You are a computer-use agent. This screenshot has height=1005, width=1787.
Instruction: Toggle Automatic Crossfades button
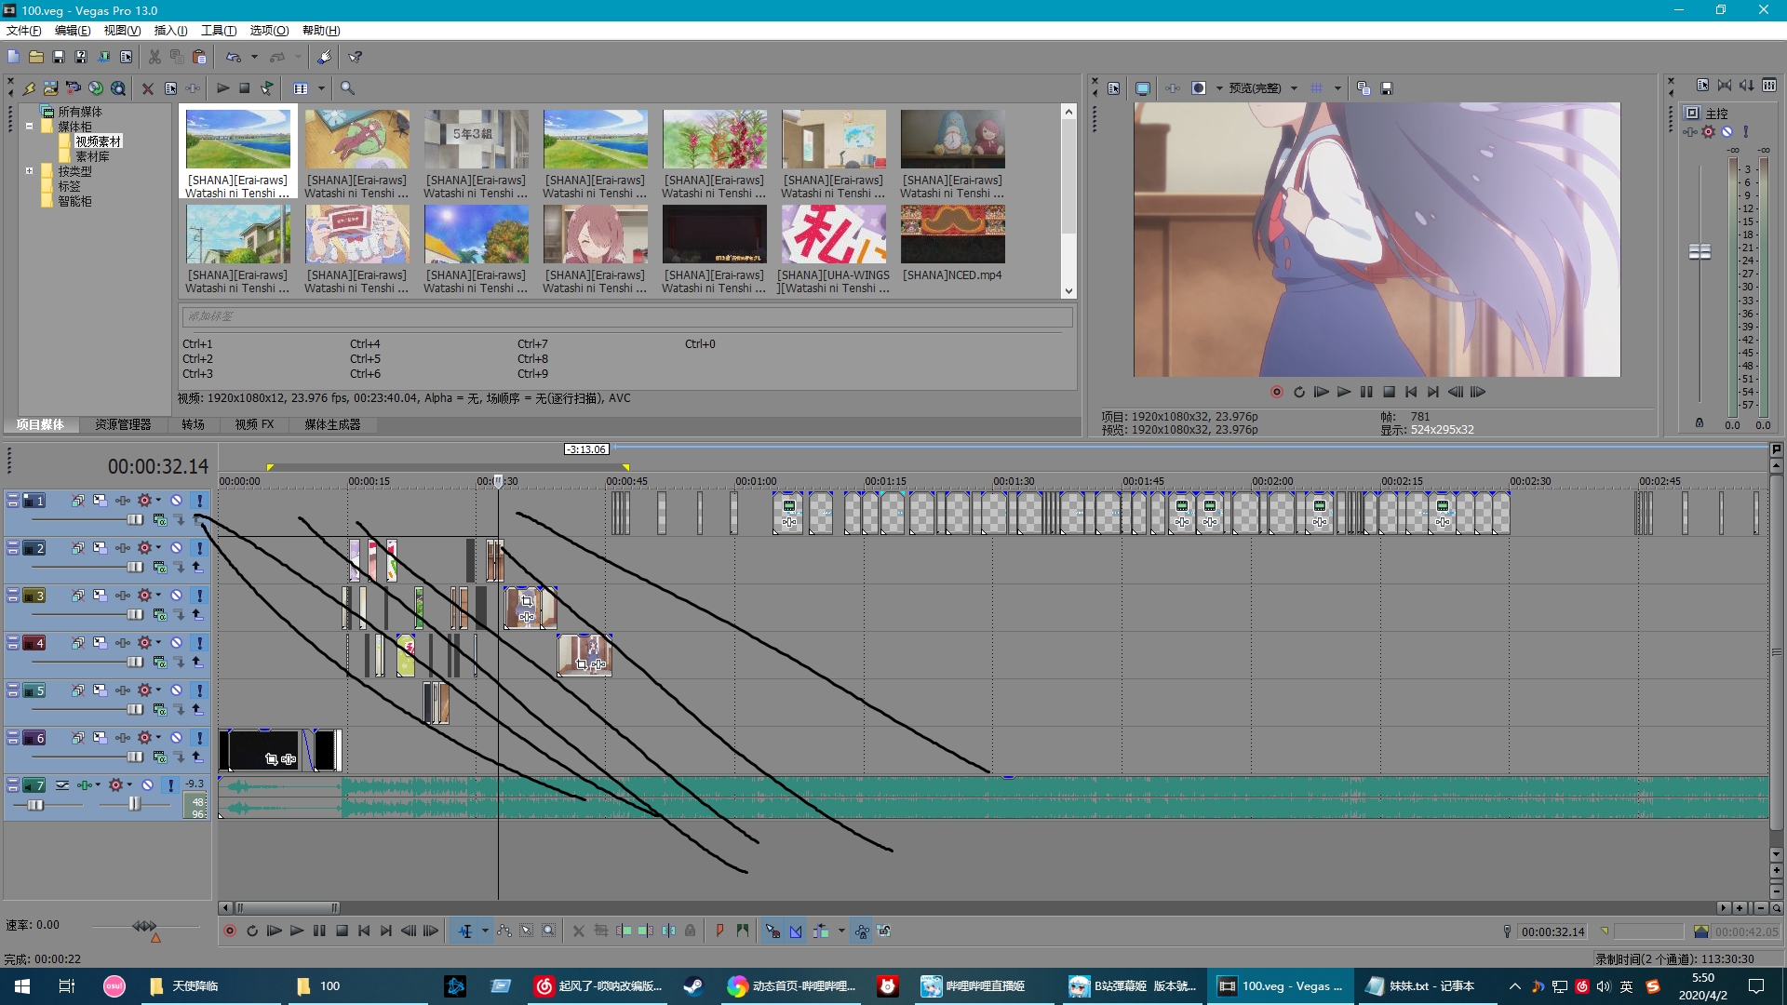click(x=796, y=931)
